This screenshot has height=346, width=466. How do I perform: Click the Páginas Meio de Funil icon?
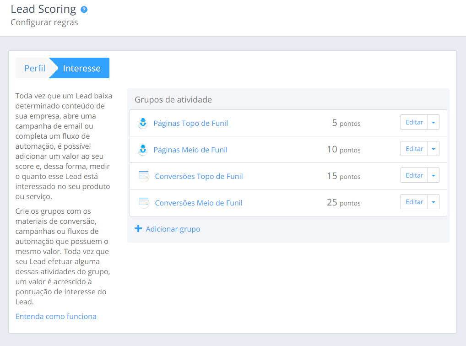point(143,150)
